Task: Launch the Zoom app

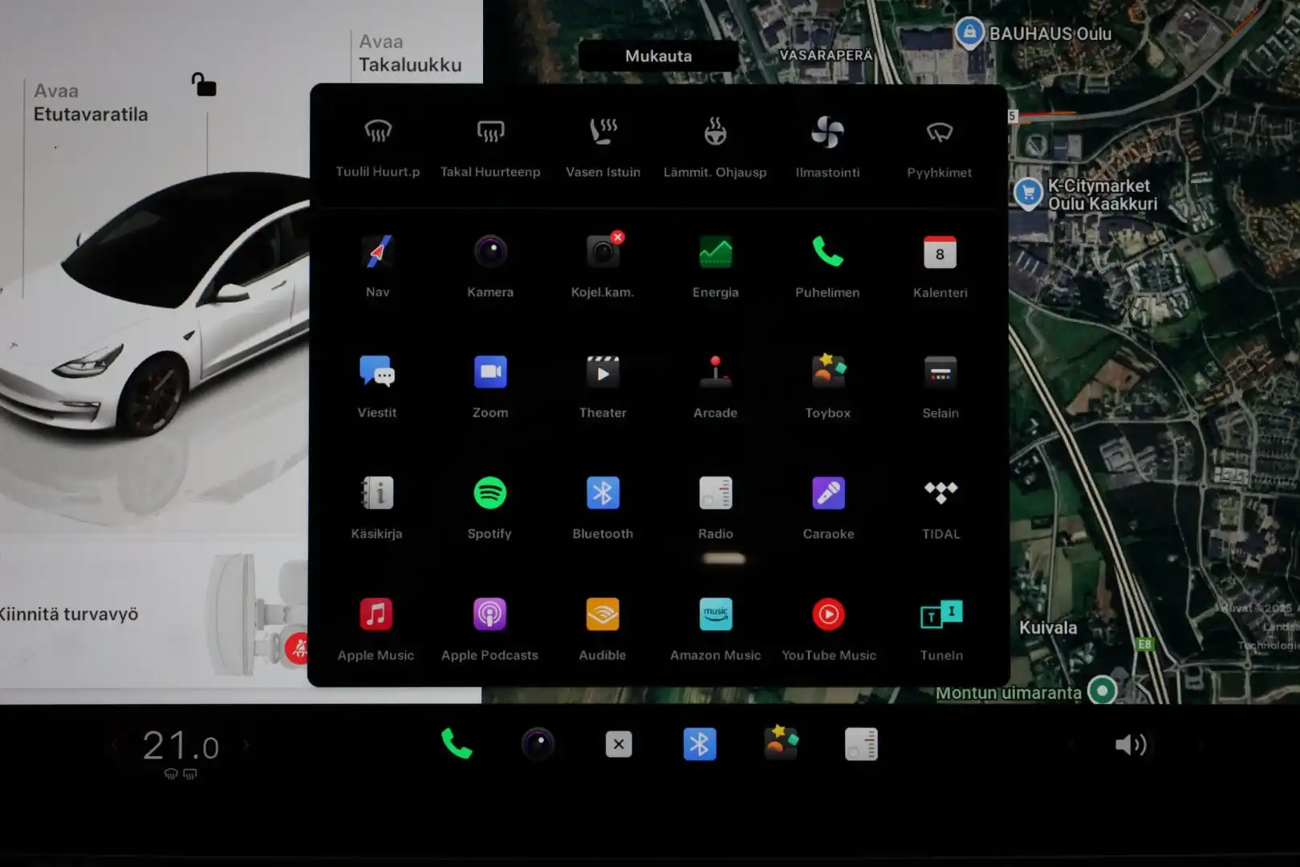Action: click(490, 389)
